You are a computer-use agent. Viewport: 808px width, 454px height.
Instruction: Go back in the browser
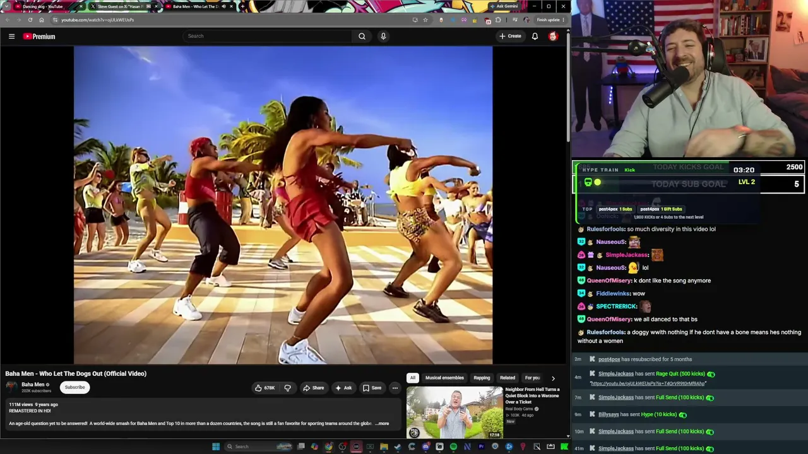click(x=8, y=20)
